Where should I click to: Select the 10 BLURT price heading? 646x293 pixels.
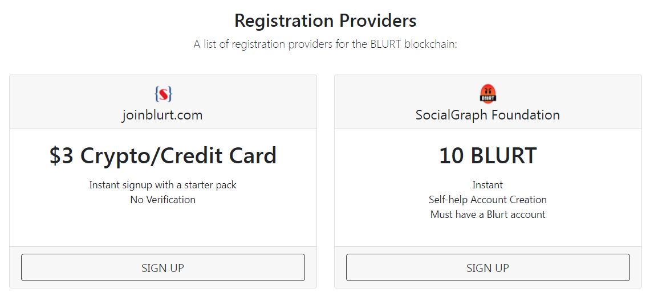coord(487,156)
